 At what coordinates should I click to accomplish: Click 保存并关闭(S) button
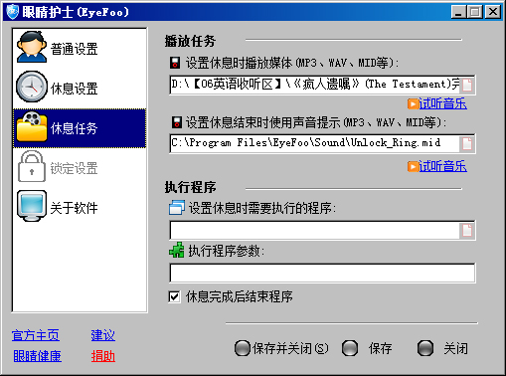(x=281, y=348)
